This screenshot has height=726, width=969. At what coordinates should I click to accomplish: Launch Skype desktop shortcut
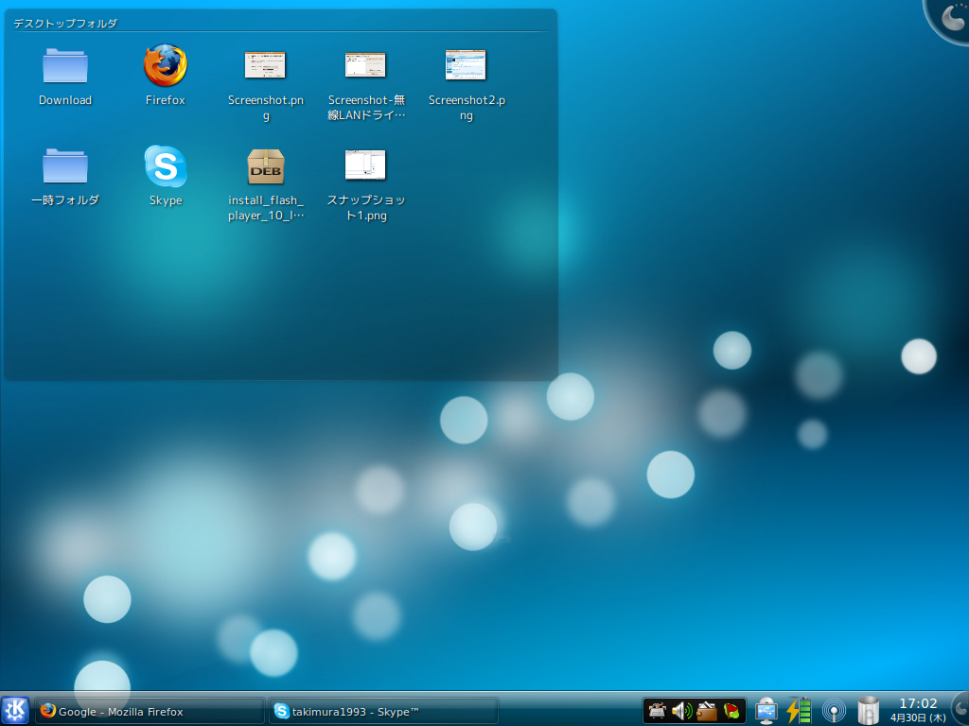pos(165,165)
